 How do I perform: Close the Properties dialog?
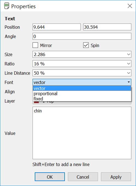130,6
